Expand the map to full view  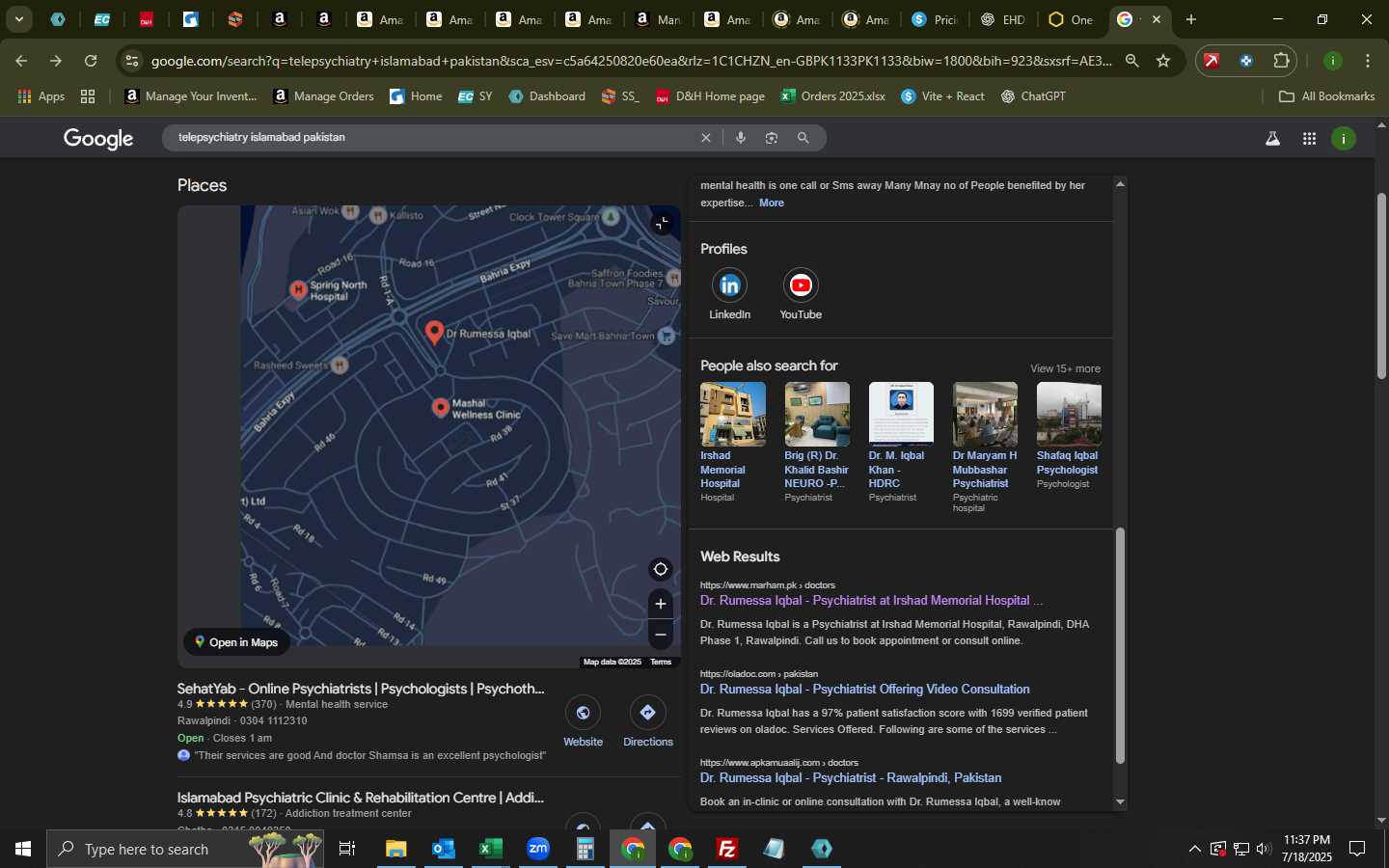tap(661, 224)
